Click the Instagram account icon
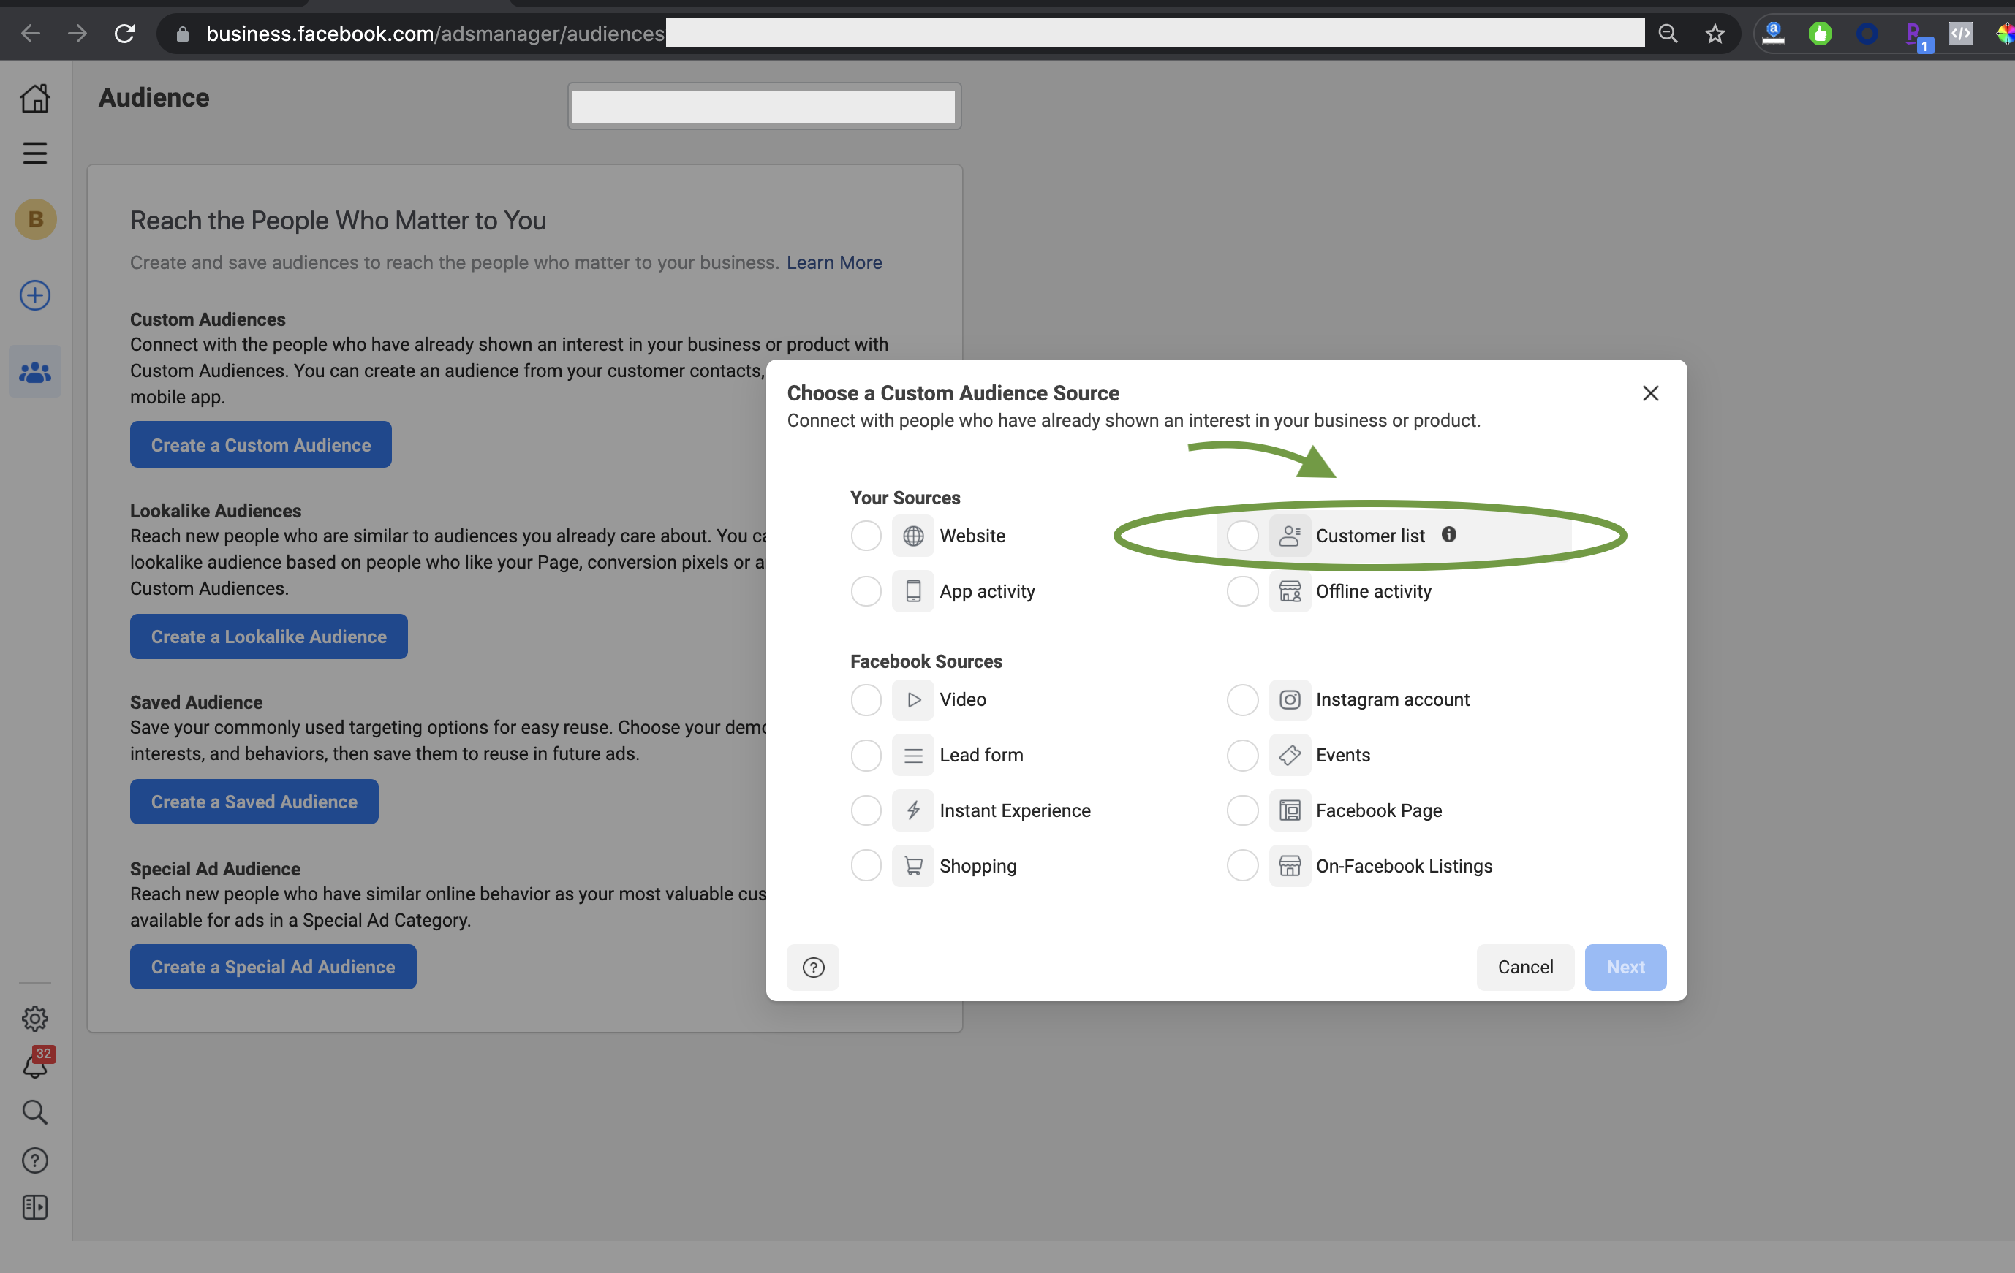Image resolution: width=2015 pixels, height=1273 pixels. (1290, 699)
